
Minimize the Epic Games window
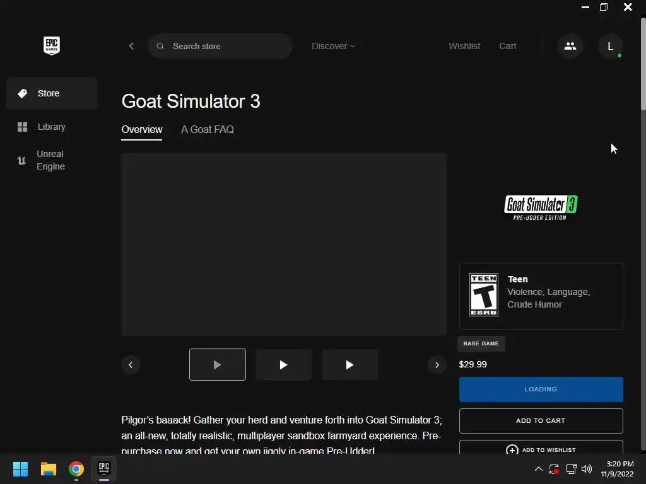tap(585, 7)
